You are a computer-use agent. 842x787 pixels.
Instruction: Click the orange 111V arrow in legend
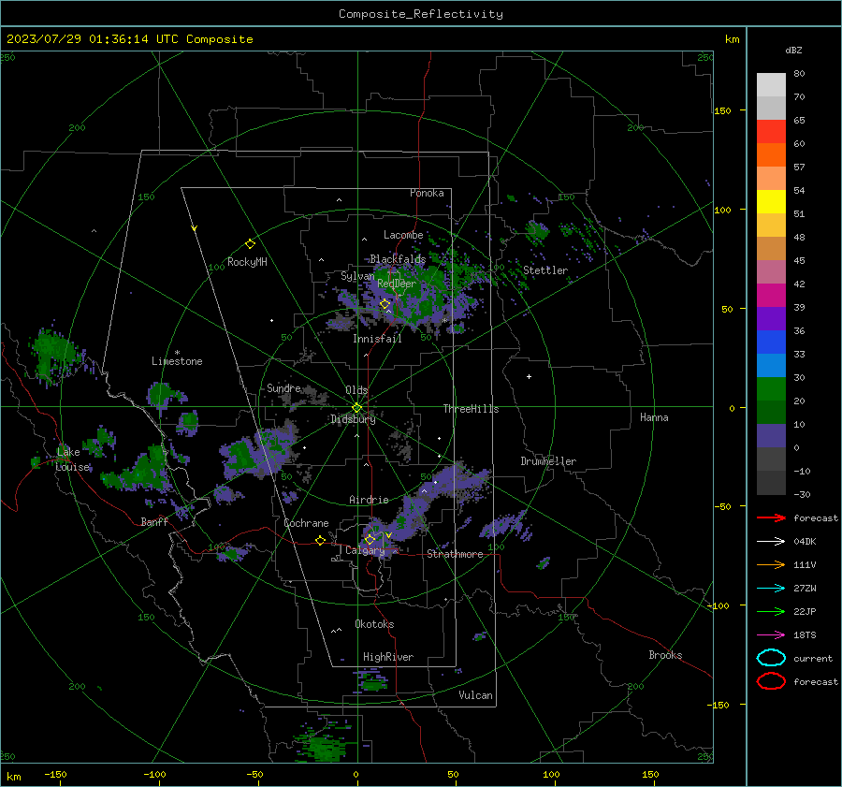771,564
